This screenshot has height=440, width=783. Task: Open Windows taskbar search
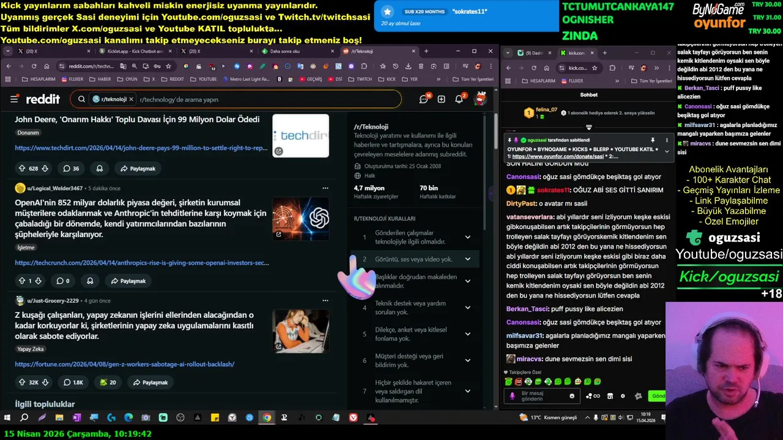(x=24, y=418)
